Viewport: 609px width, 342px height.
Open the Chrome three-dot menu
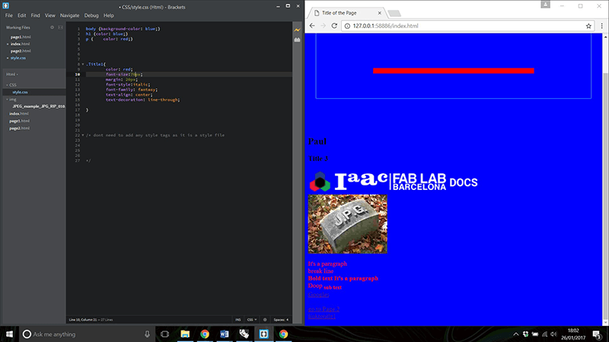click(x=601, y=26)
